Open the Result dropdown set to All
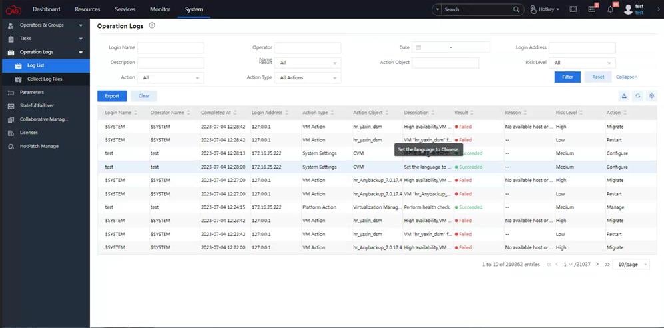Viewport: 664px width, 328px height. (x=308, y=63)
